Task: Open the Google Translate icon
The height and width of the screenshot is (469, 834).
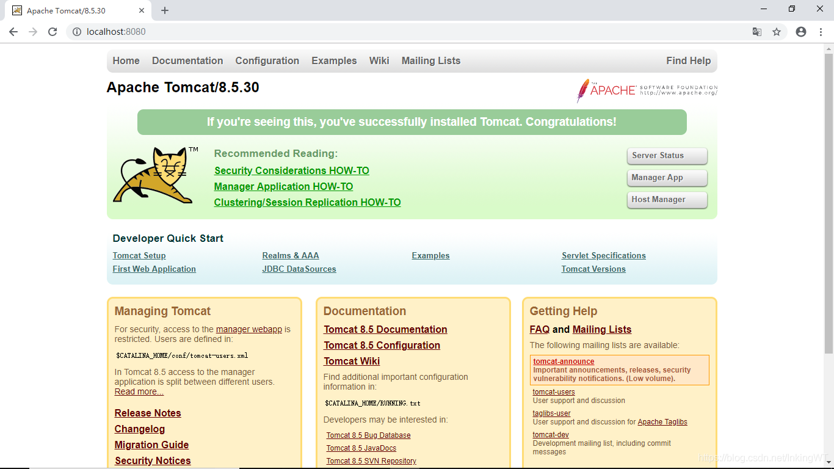Action: [x=757, y=32]
